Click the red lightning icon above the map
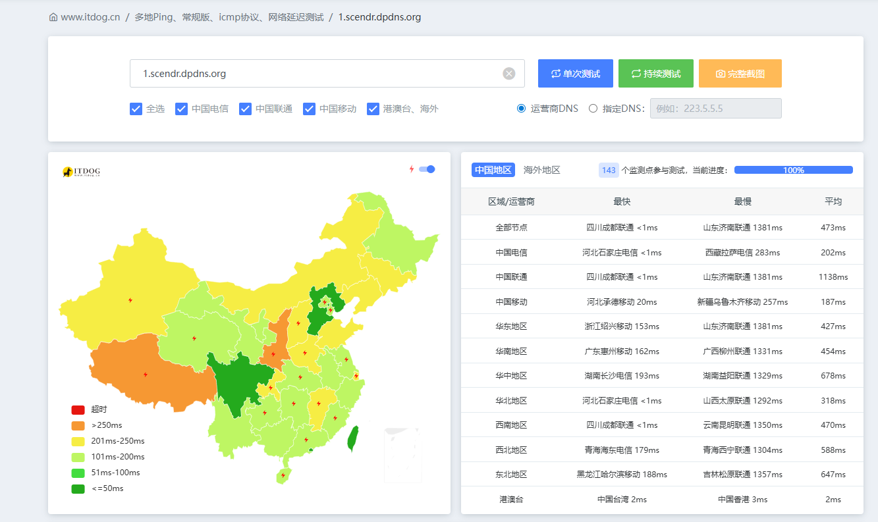Viewport: 878px width, 522px height. (x=412, y=169)
